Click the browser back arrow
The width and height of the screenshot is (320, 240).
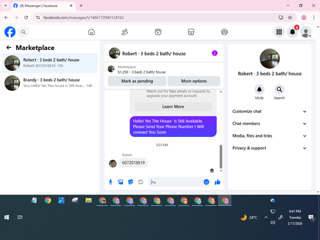pyautogui.click(x=6, y=17)
